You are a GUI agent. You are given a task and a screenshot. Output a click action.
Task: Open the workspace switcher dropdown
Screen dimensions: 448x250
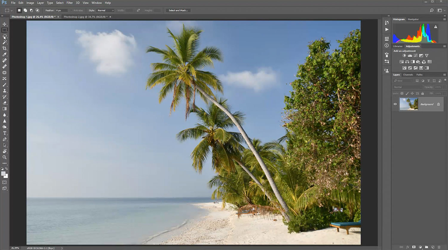pos(441,10)
